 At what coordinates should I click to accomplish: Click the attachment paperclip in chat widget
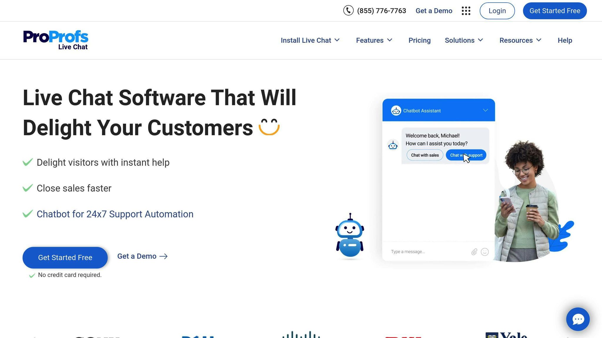474,252
